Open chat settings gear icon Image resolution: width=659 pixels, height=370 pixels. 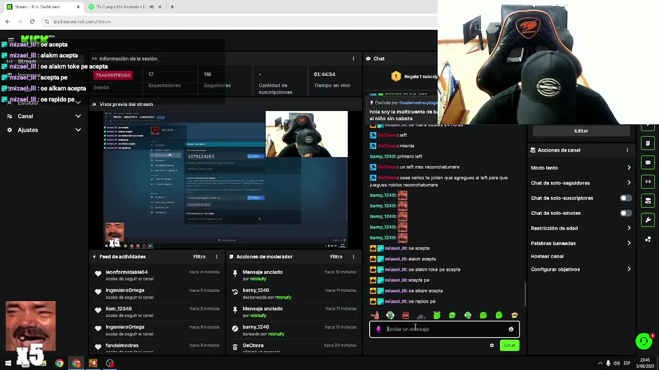pos(492,345)
